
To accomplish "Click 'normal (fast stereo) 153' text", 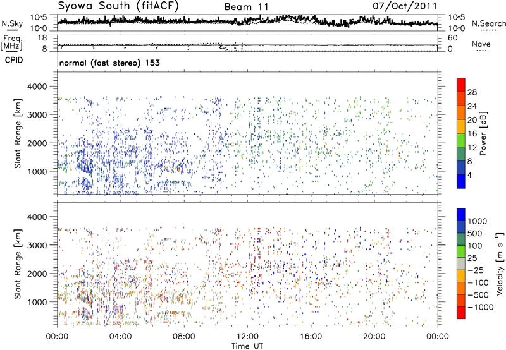I will pyautogui.click(x=109, y=63).
